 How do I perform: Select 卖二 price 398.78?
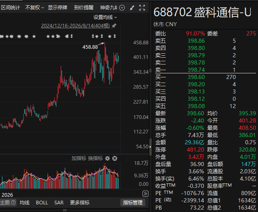tap(196, 62)
